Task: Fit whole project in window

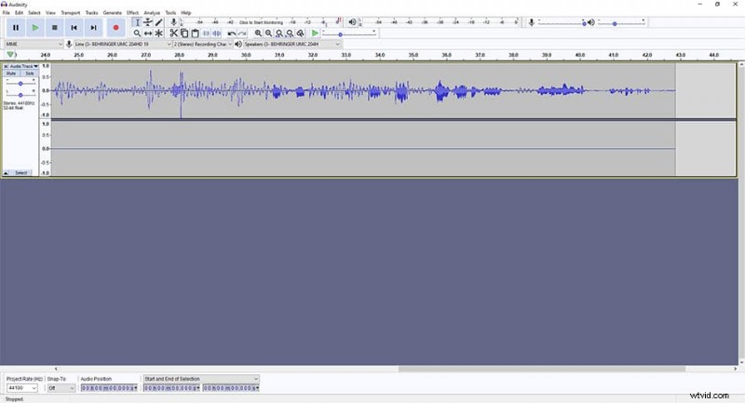Action: point(290,34)
